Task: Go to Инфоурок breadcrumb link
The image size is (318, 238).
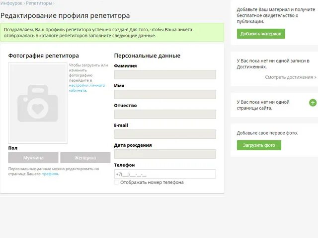Action: pyautogui.click(x=11, y=3)
